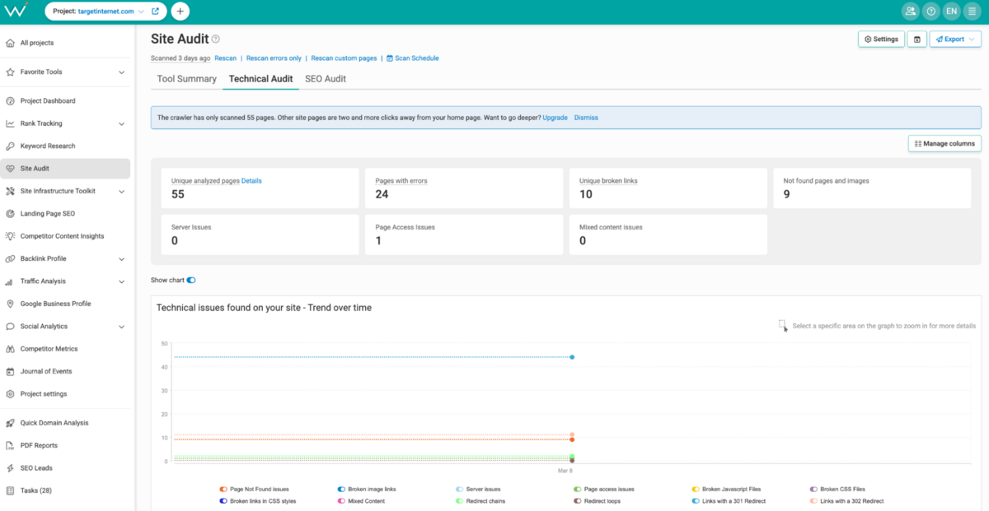Toggle Broken CSS Files legend
Screen dimensions: 989x511
coord(813,490)
